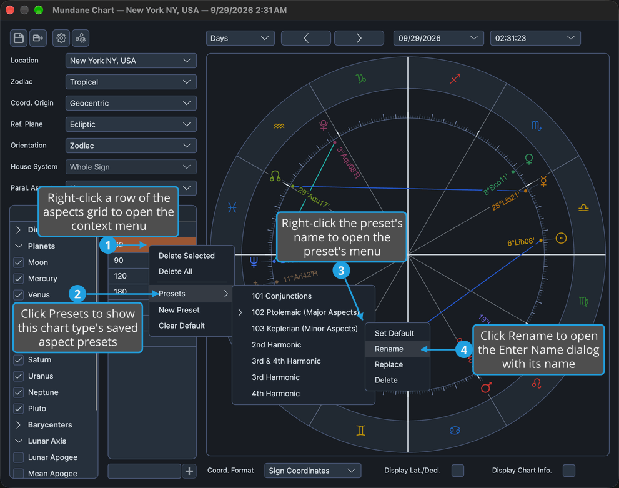The width and height of the screenshot is (619, 488).
Task: Click the aspects gear configuration icon
Action: [81, 38]
